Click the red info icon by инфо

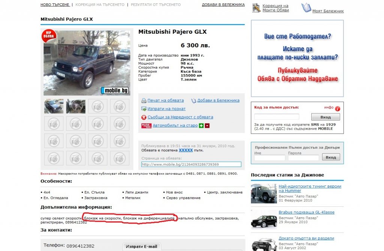(x=337, y=108)
